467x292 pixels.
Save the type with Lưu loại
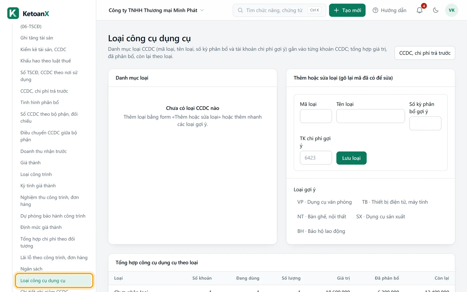[351, 158]
